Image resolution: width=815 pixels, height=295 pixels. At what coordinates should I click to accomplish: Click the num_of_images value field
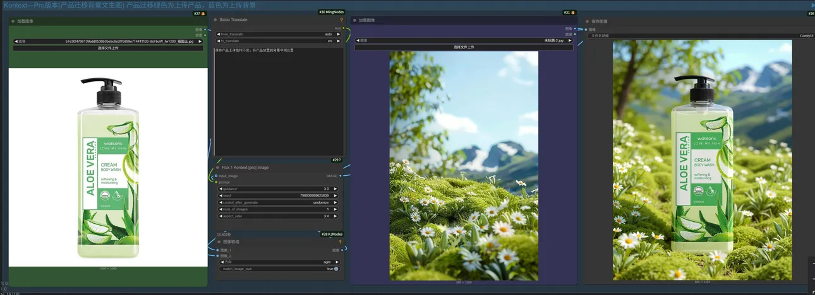tap(279, 209)
